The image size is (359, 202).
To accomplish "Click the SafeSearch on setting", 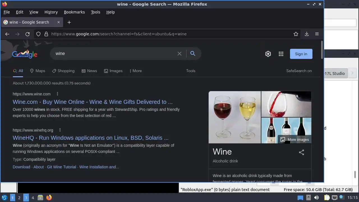I will point(299,71).
